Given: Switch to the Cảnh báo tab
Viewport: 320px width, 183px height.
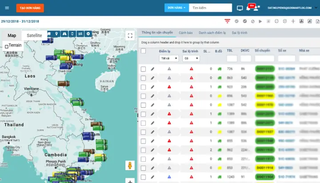Looking at the screenshot, I should 185,33.
